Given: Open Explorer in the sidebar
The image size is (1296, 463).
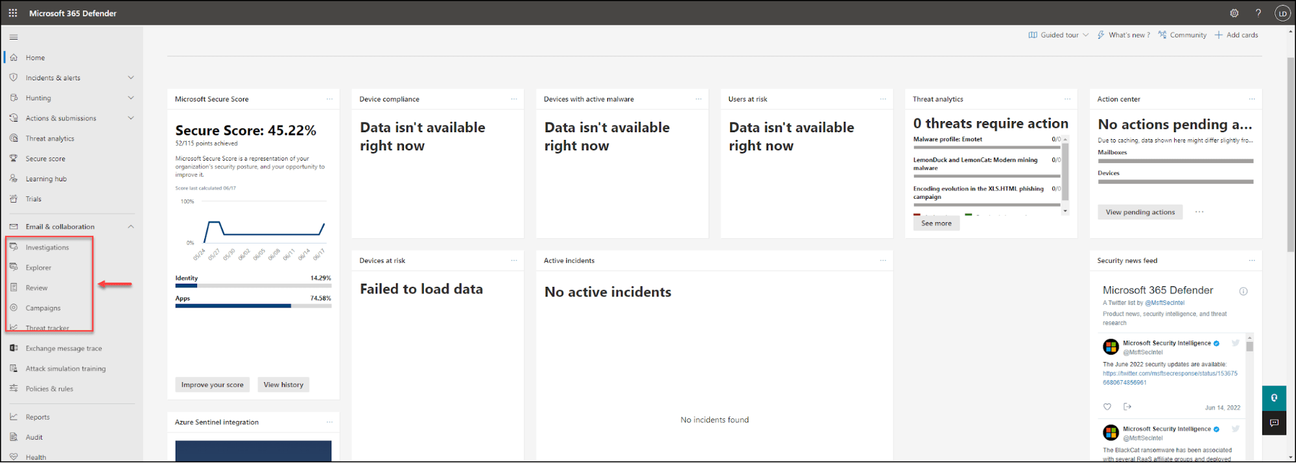Looking at the screenshot, I should tap(38, 267).
